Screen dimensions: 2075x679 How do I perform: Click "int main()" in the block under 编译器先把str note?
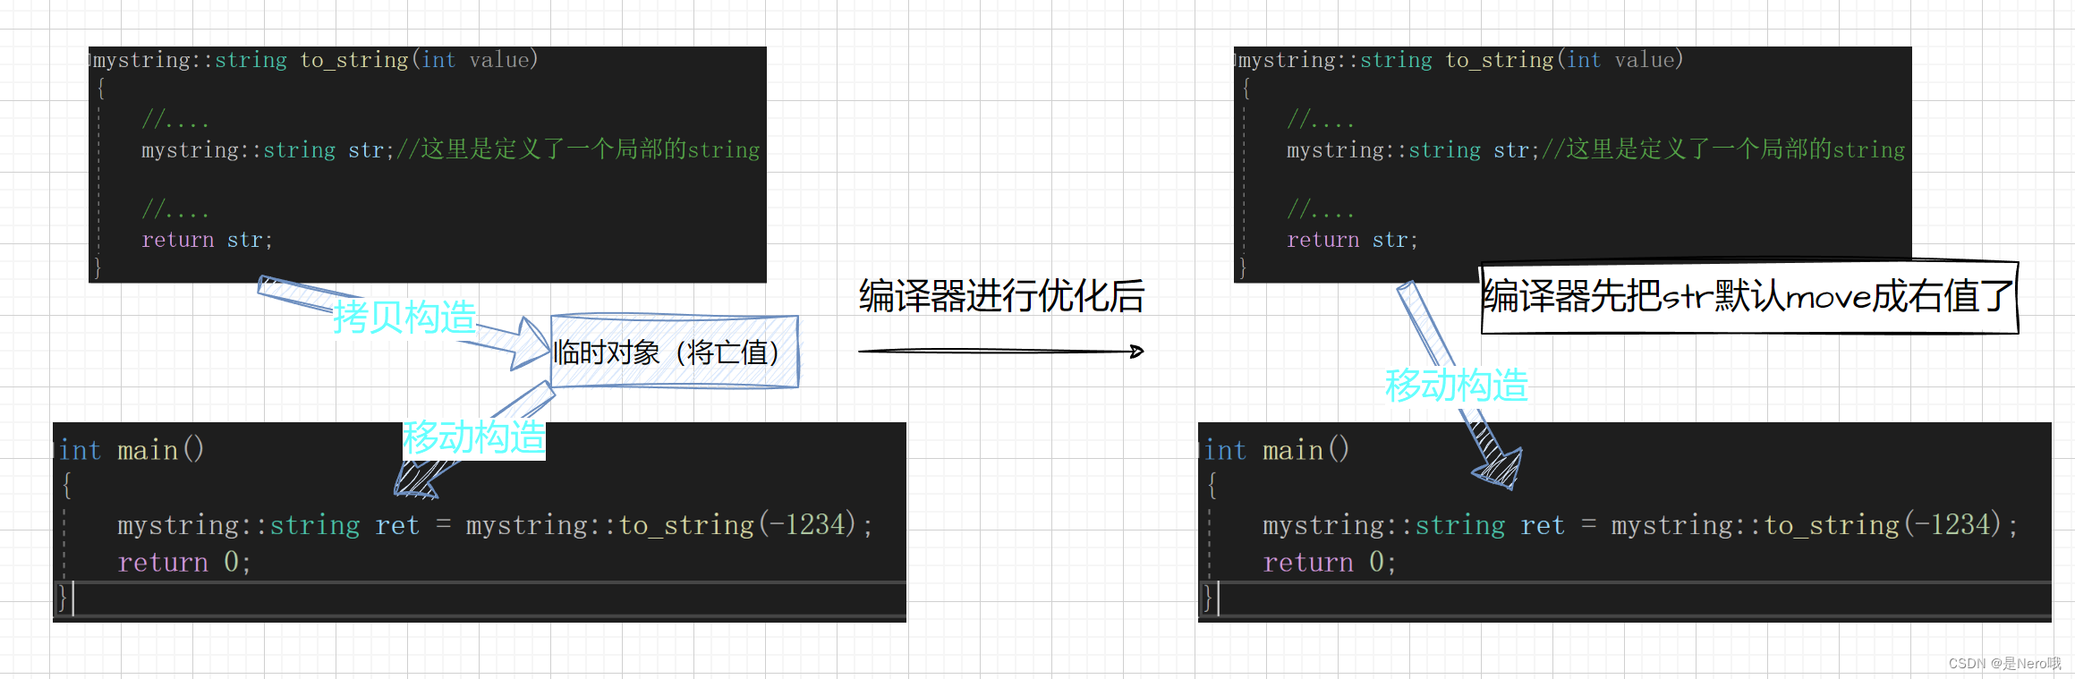click(1277, 449)
